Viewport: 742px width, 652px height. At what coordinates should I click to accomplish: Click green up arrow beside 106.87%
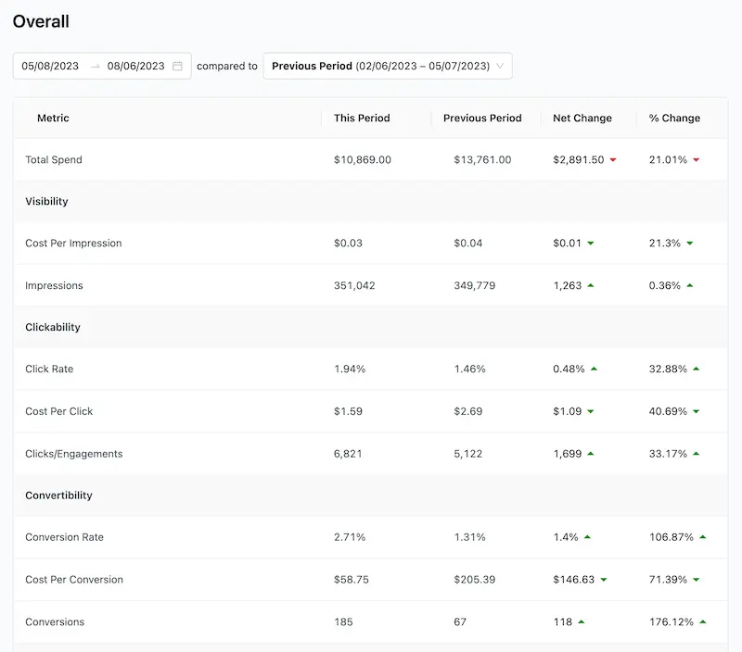click(x=703, y=537)
